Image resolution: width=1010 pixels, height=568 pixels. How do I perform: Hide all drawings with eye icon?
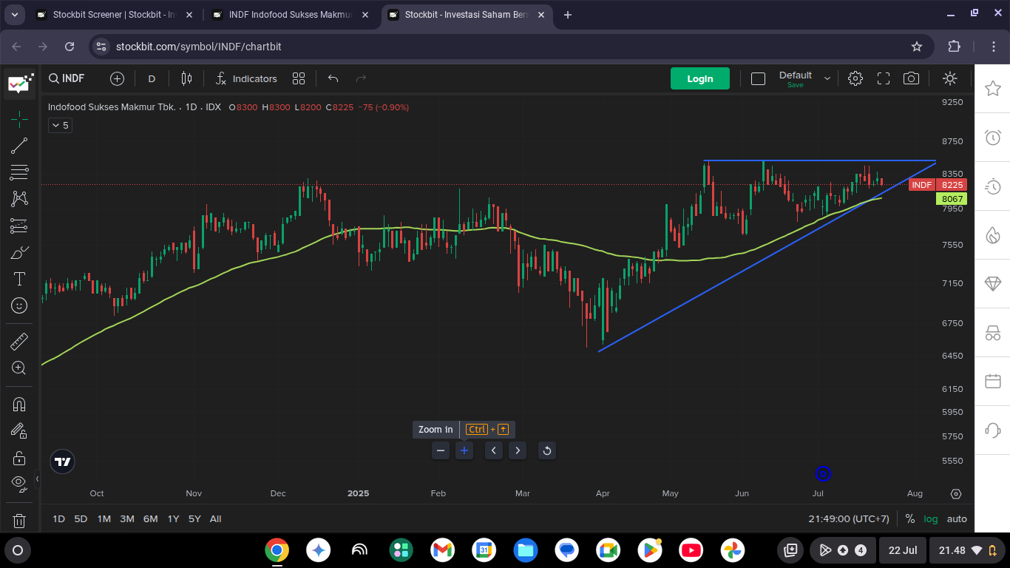[x=19, y=484]
